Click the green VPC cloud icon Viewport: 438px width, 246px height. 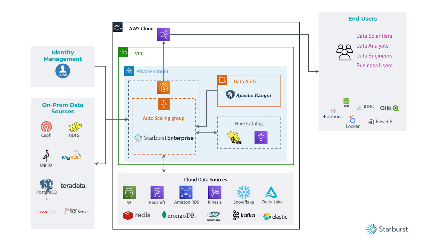coord(123,52)
